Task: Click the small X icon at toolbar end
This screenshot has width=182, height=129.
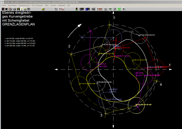Action: coord(124,9)
